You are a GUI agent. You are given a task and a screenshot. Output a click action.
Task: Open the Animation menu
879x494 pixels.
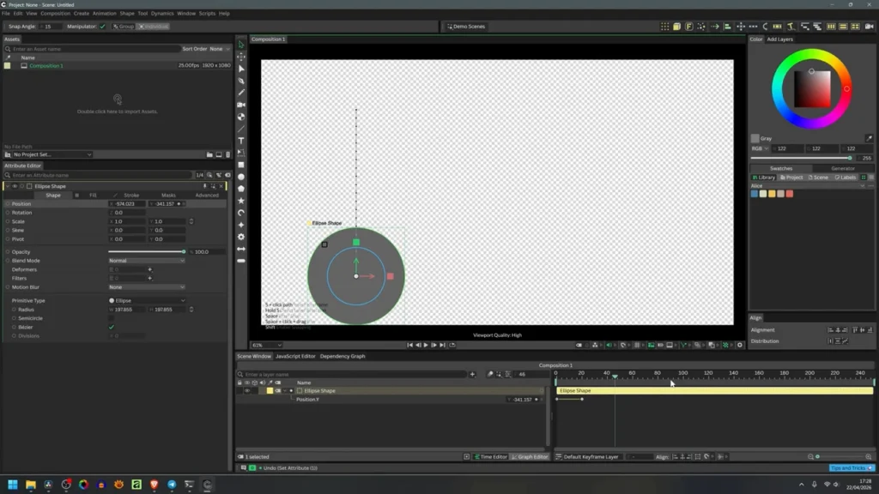point(104,14)
